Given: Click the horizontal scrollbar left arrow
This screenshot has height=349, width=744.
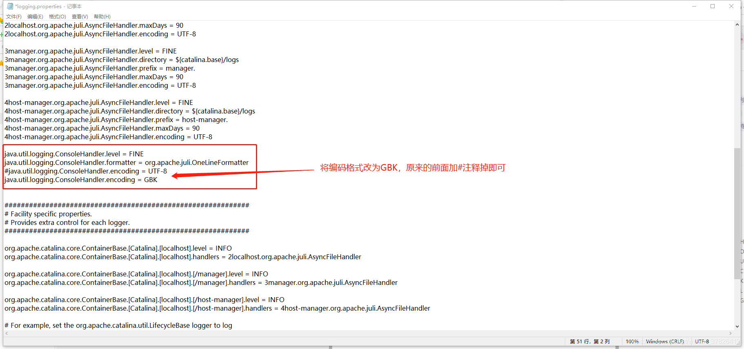Looking at the screenshot, I should pyautogui.click(x=7, y=333).
